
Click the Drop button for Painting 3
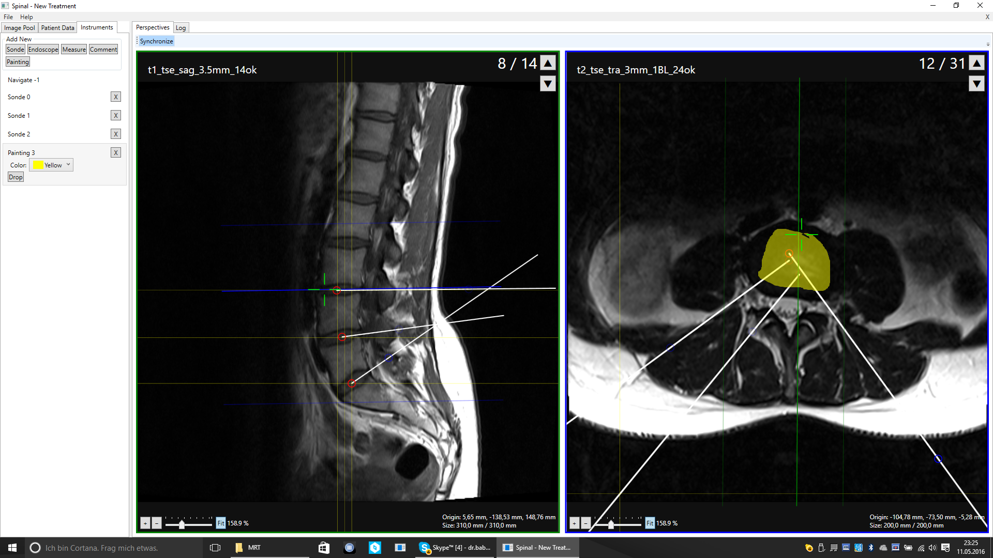[x=16, y=177]
